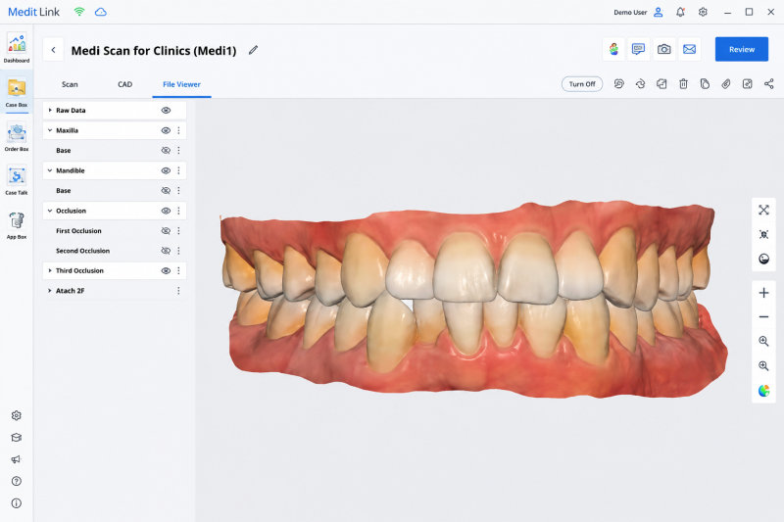Expand the Raw Data group
Screen dimensions: 784x522
click(x=50, y=110)
